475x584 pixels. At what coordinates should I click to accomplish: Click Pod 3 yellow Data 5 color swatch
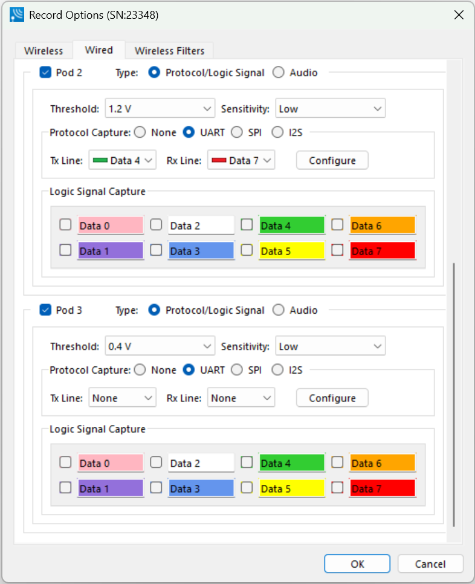(x=292, y=488)
